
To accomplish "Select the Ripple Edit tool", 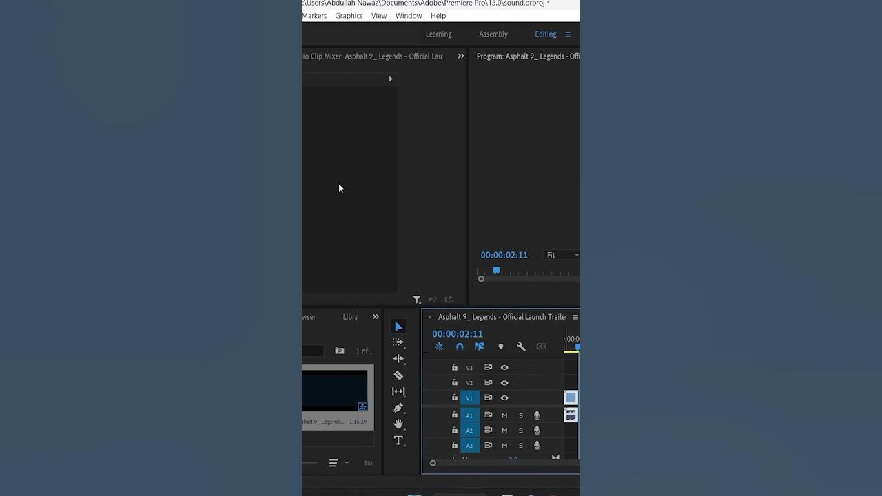I will click(x=398, y=359).
